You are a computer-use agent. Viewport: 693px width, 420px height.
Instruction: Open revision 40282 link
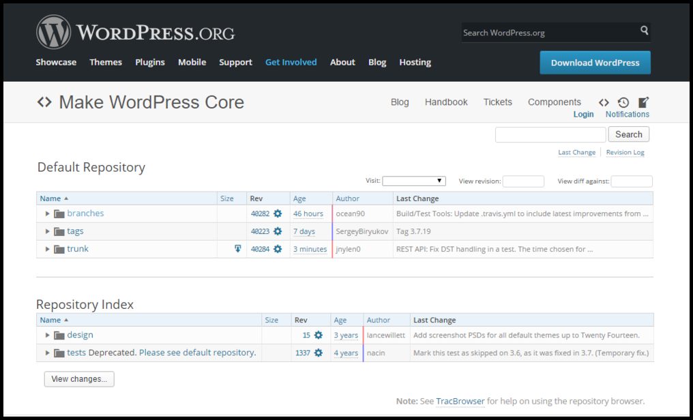click(x=260, y=214)
